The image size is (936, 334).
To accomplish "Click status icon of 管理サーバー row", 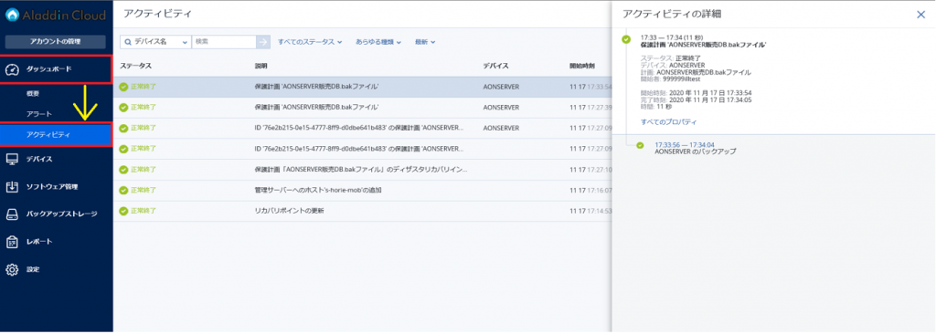I will (123, 190).
